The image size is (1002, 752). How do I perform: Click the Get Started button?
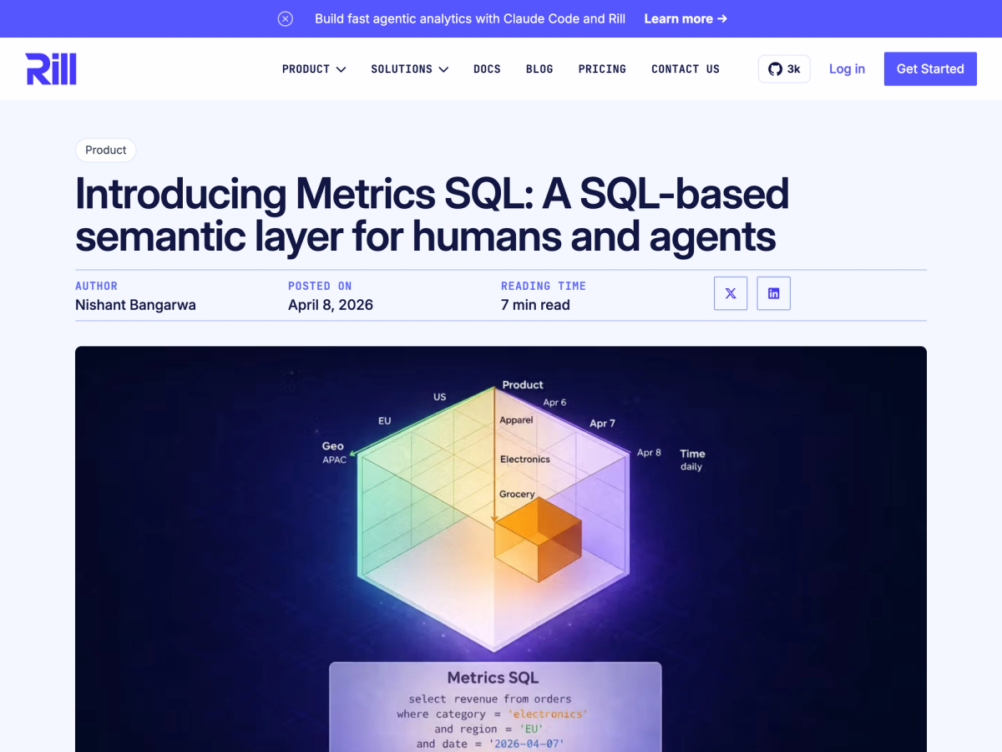click(x=930, y=69)
